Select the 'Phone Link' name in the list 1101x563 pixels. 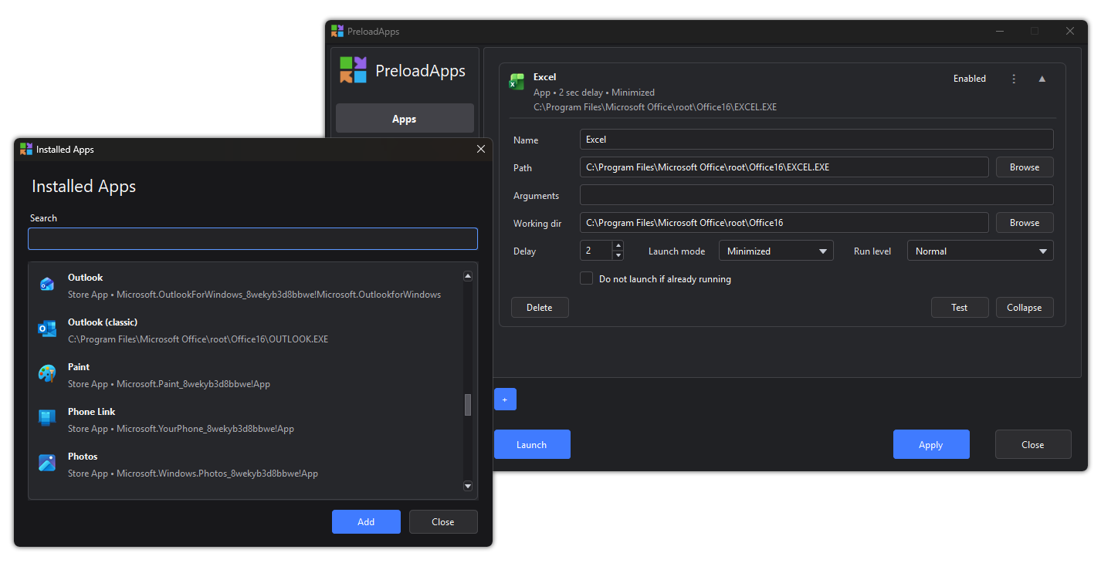coord(92,412)
